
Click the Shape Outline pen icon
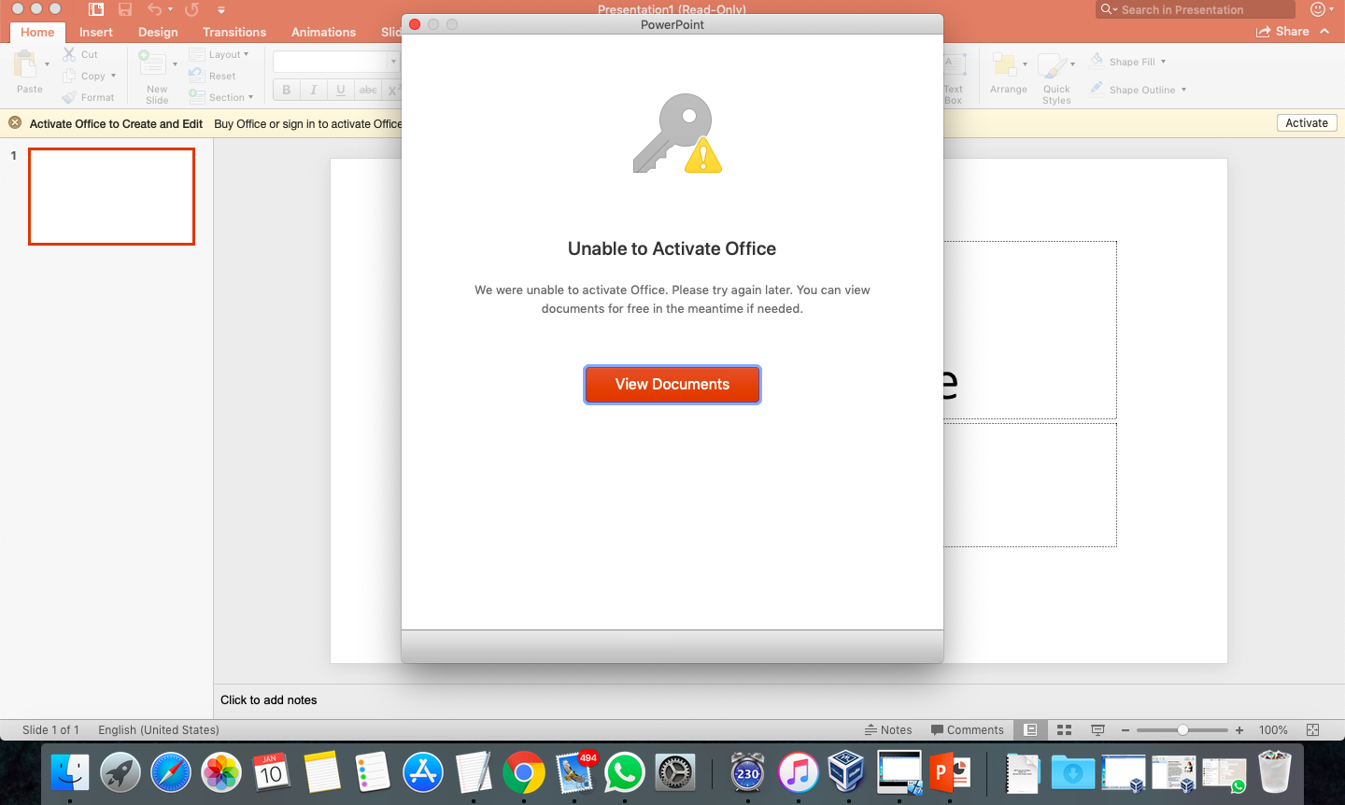pos(1097,89)
